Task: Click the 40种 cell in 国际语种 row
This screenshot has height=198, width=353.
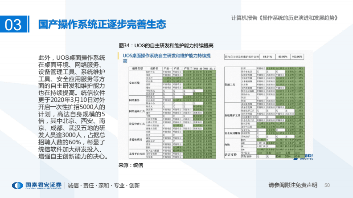Action: [x=299, y=156]
